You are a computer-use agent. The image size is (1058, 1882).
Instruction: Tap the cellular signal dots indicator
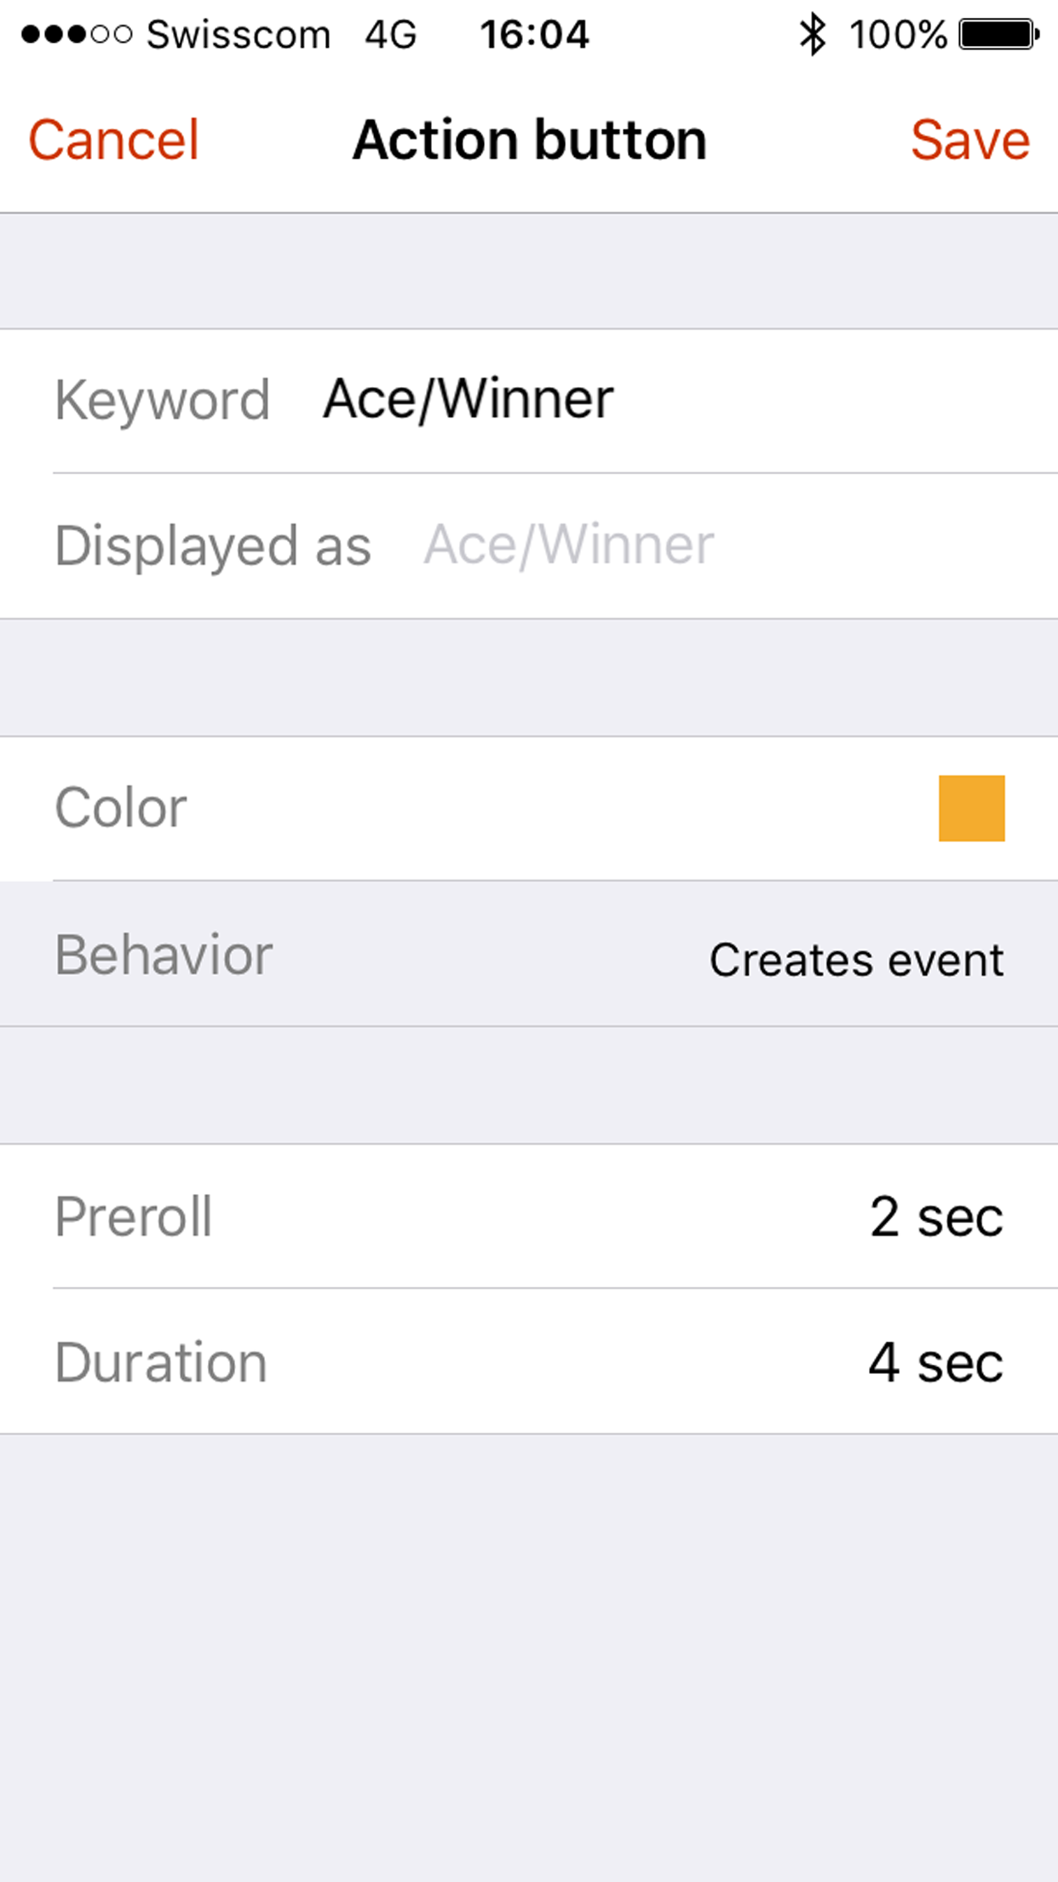(x=75, y=35)
